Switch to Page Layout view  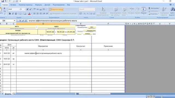[151, 97]
